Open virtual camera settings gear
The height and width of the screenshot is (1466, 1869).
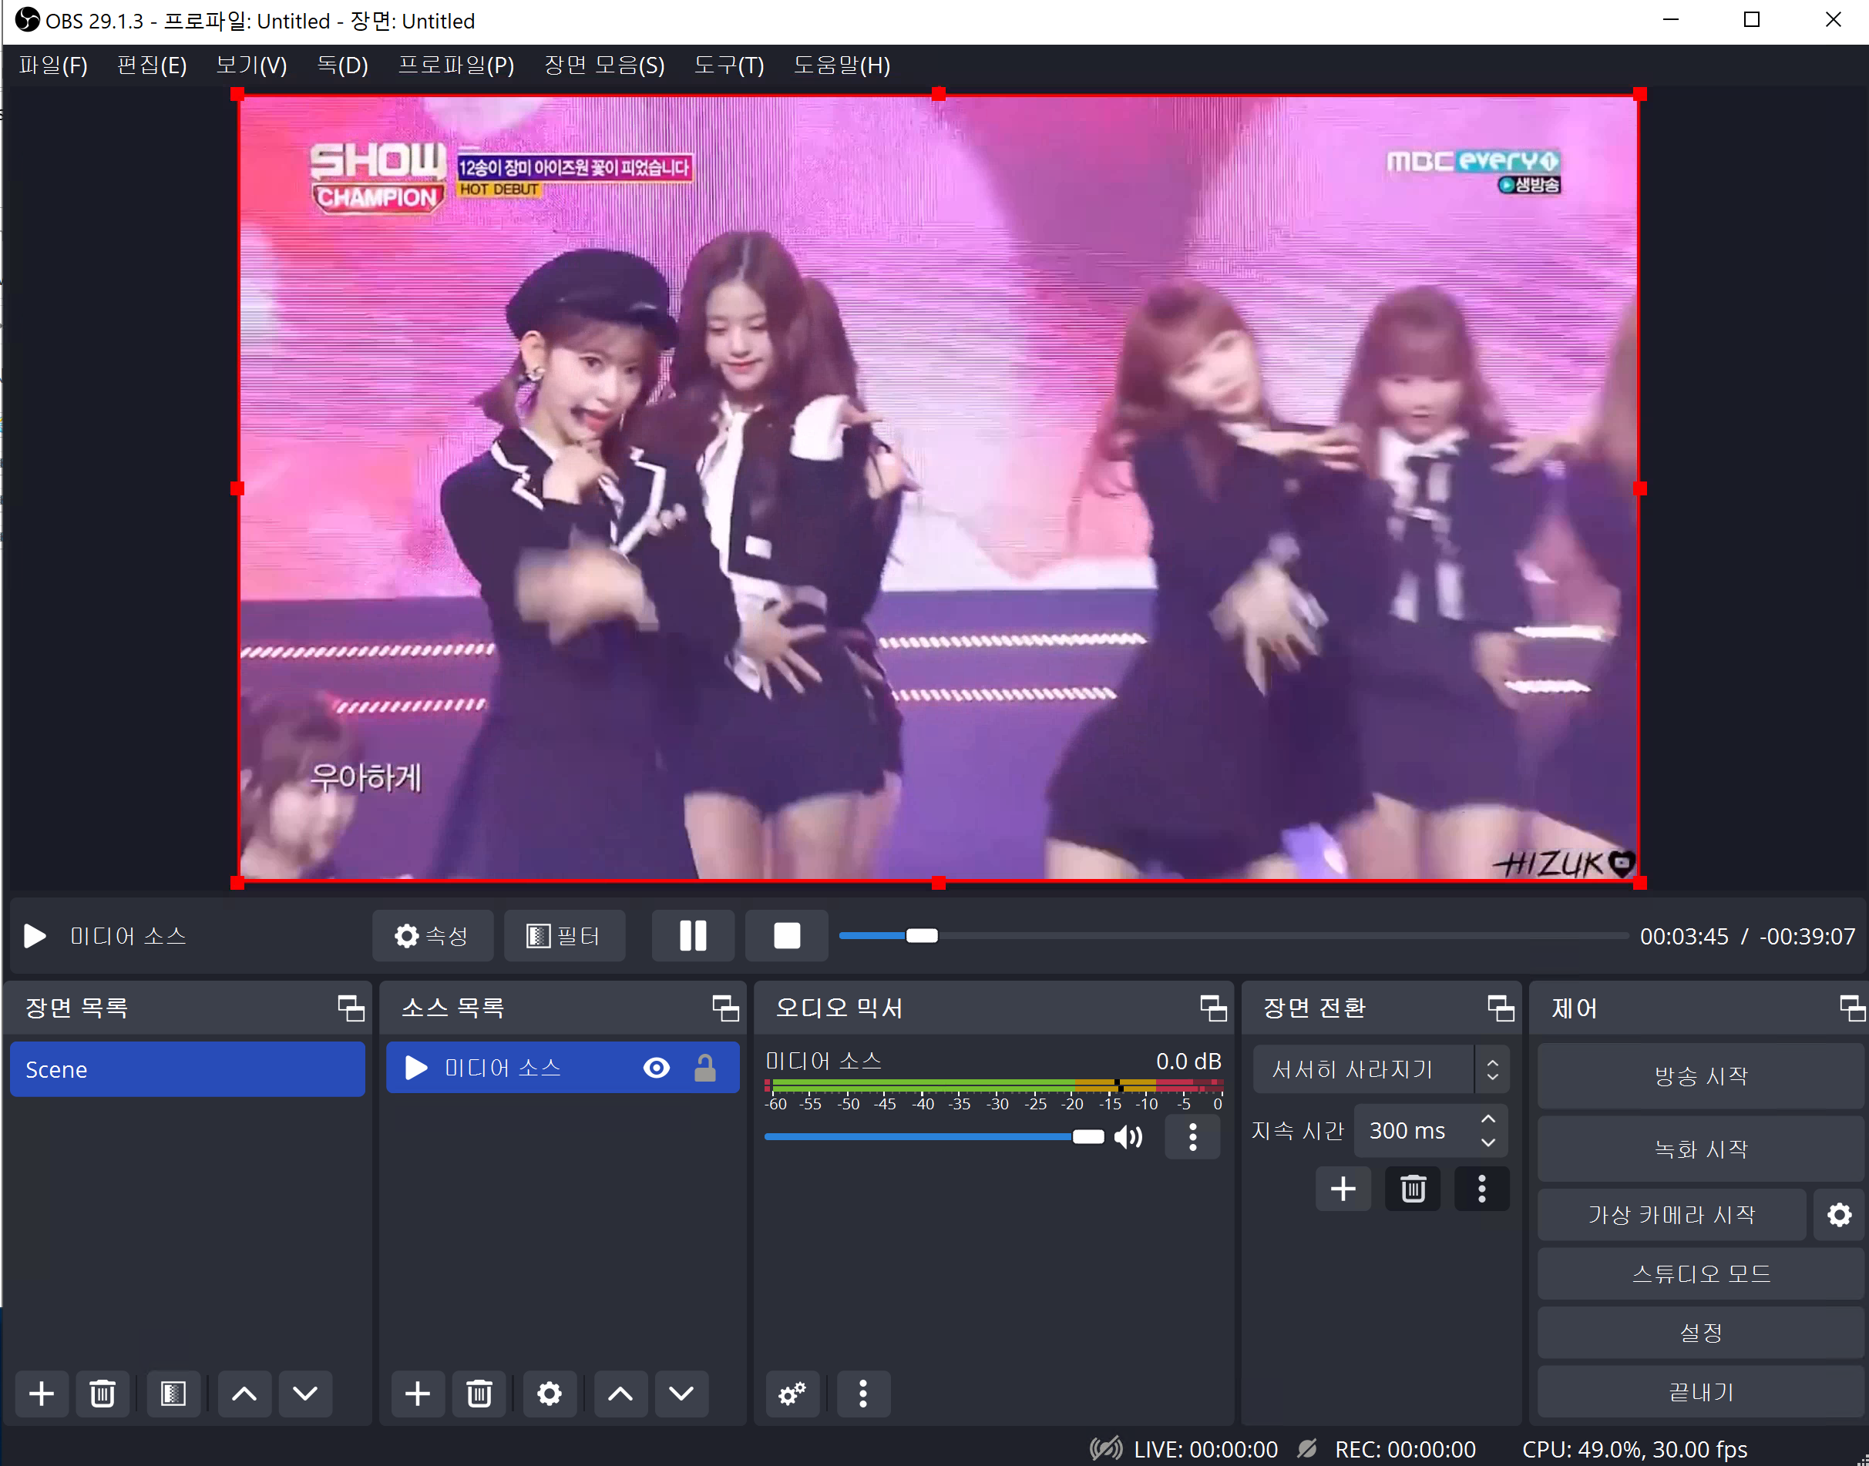[1839, 1215]
